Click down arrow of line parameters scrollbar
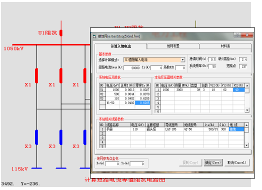Screen dimensions: 262x190 pos(246,145)
